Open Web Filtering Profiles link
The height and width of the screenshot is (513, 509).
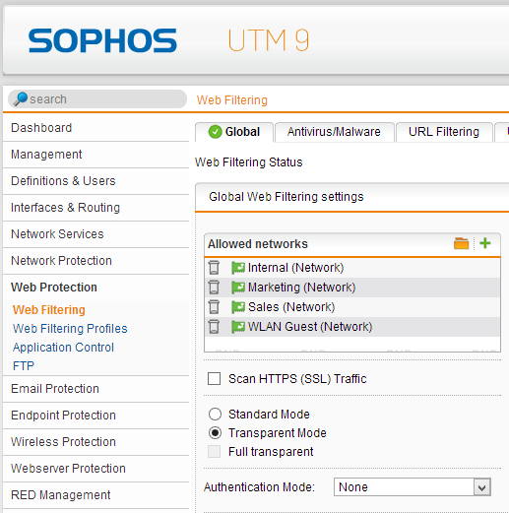[70, 329]
